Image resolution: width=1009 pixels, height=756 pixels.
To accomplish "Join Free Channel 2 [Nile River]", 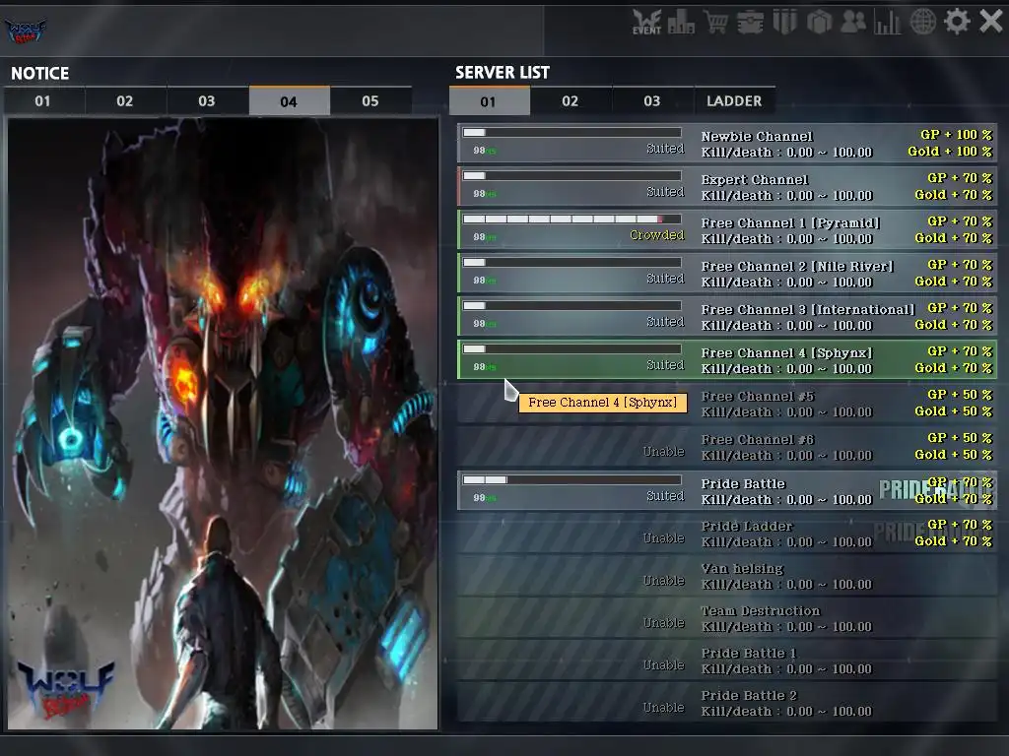I will (x=727, y=274).
